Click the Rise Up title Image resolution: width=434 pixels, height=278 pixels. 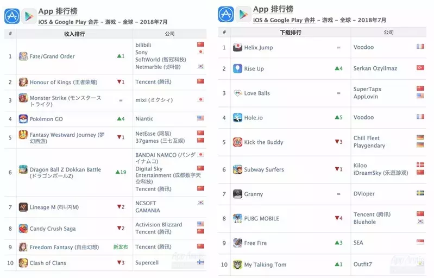coord(254,68)
